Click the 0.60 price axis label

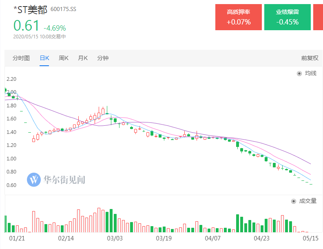click(11, 185)
